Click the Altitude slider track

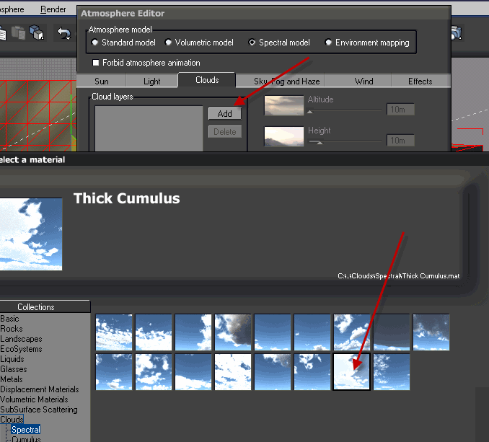(x=345, y=110)
